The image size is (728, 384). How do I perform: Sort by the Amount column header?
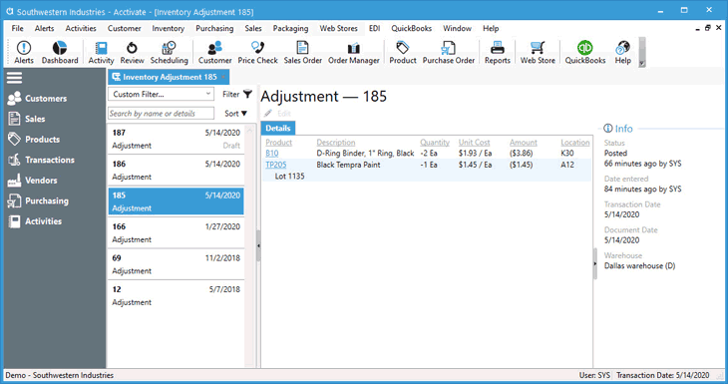tap(524, 143)
